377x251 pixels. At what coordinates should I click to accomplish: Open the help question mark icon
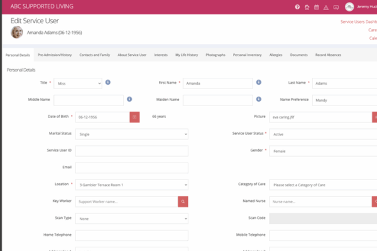pos(297,7)
